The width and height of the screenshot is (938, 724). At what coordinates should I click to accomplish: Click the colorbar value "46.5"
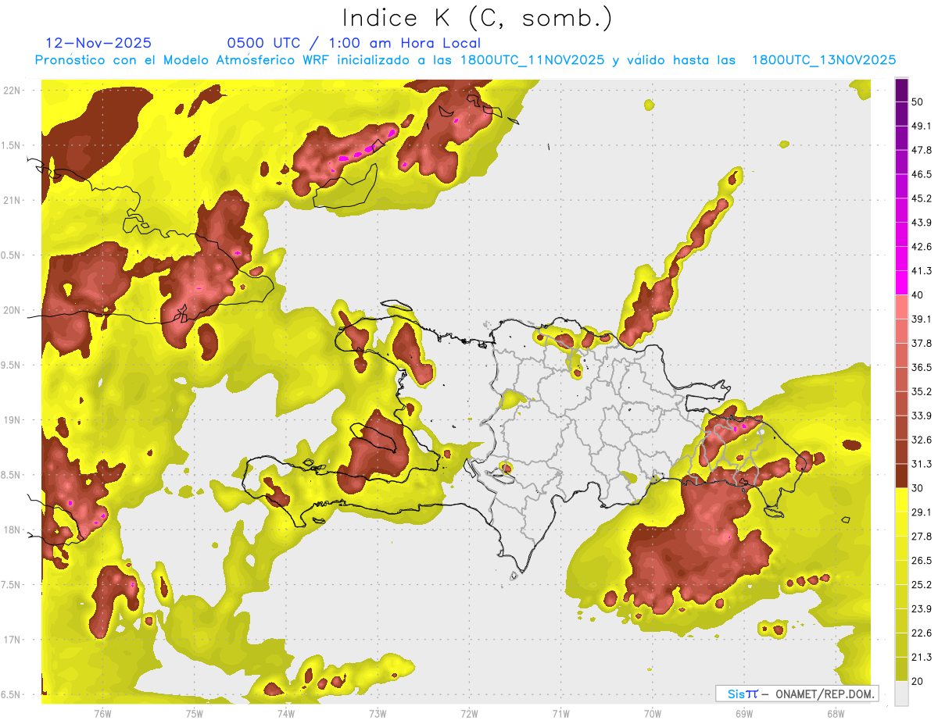pyautogui.click(x=922, y=174)
